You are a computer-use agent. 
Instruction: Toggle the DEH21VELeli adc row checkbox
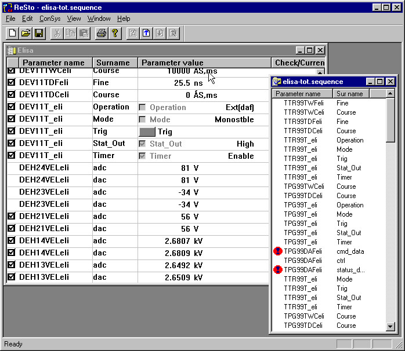(x=11, y=216)
